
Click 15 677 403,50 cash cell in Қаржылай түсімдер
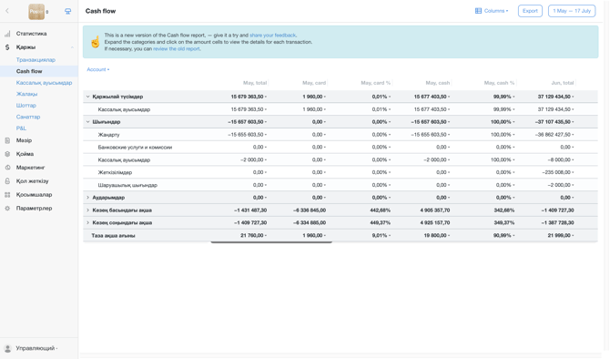pos(432,97)
